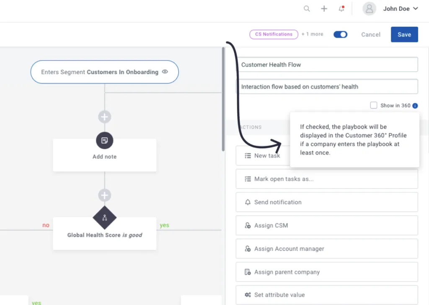The height and width of the screenshot is (305, 429).
Task: Add a step below Add note
Action: pyautogui.click(x=104, y=195)
